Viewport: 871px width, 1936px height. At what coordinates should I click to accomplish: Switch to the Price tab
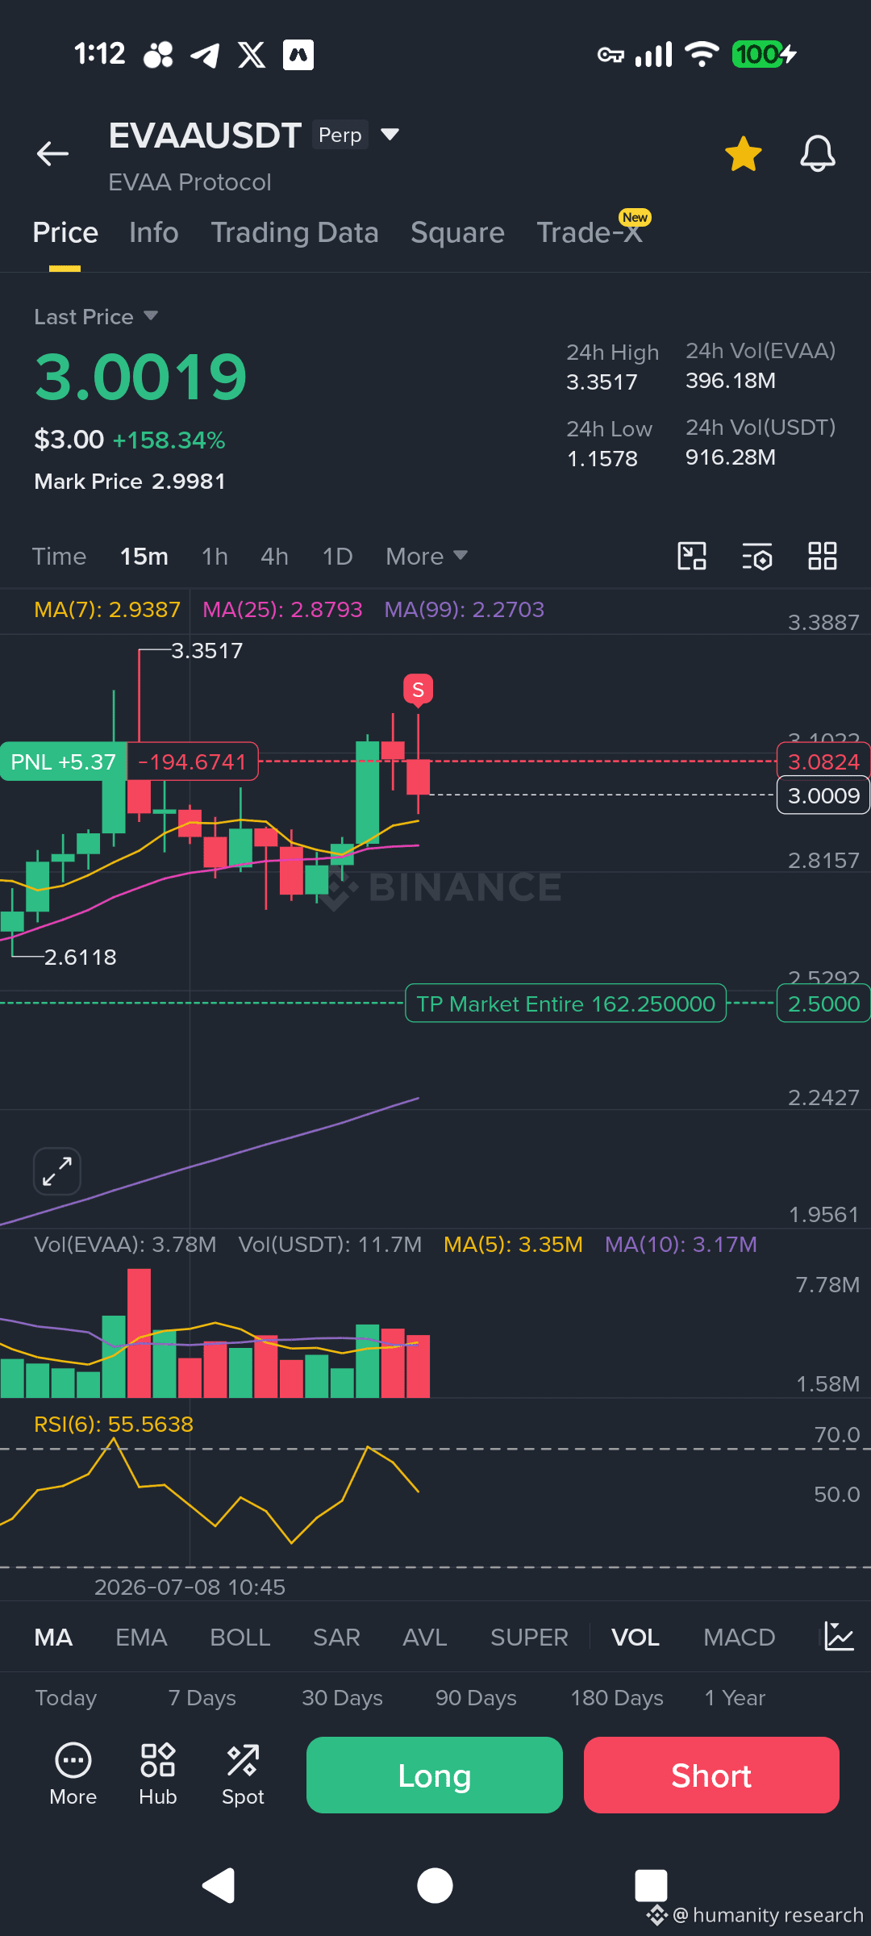point(65,232)
